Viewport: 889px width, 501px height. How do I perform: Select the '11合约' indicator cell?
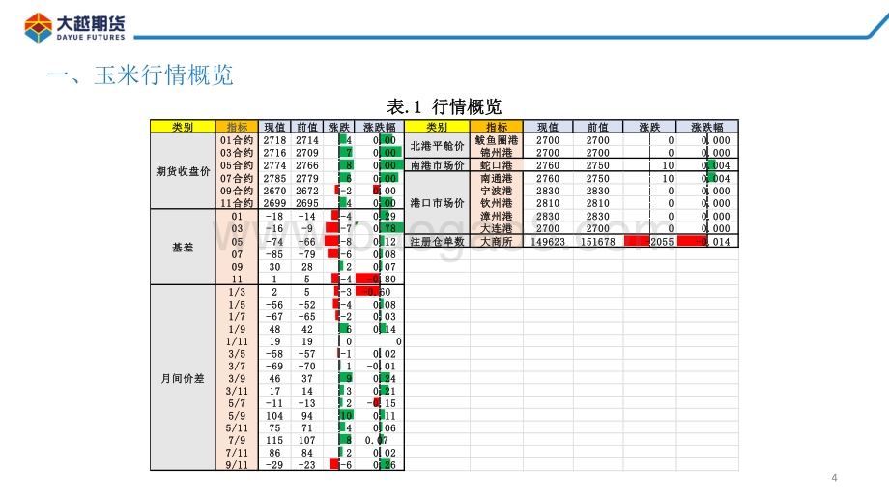point(237,203)
